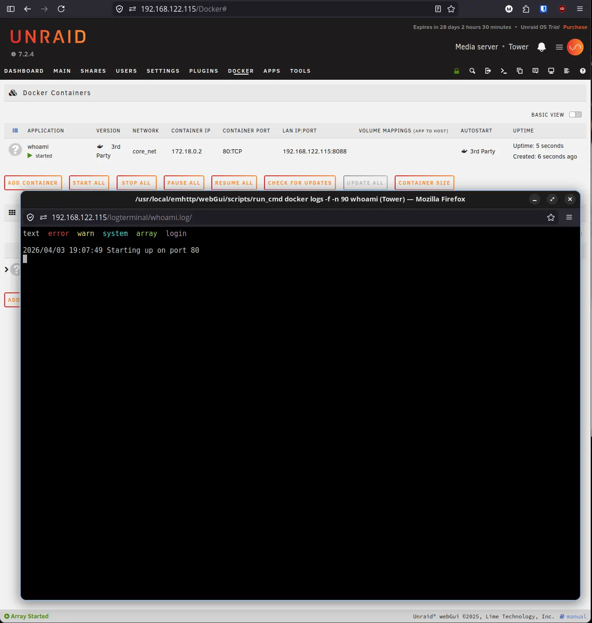Open the Tools tab
This screenshot has width=592, height=623.
coord(300,71)
